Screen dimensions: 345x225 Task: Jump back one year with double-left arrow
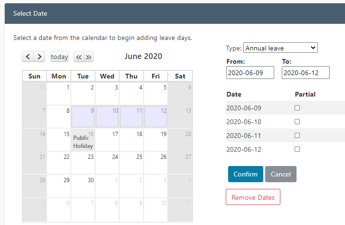(79, 57)
